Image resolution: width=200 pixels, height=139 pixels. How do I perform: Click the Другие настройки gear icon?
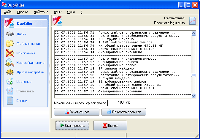coord(10,72)
